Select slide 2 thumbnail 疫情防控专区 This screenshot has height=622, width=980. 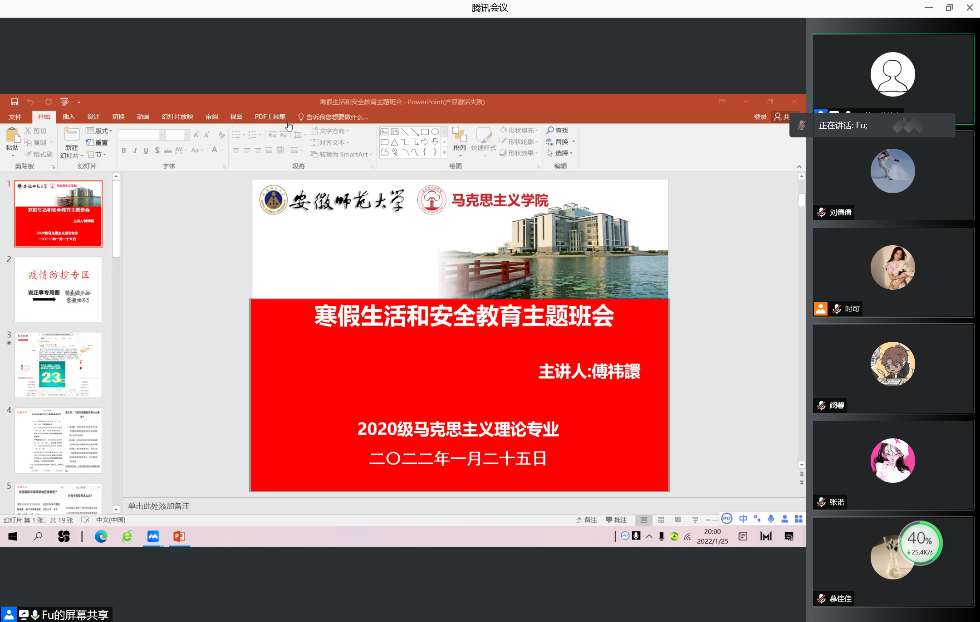click(x=59, y=289)
